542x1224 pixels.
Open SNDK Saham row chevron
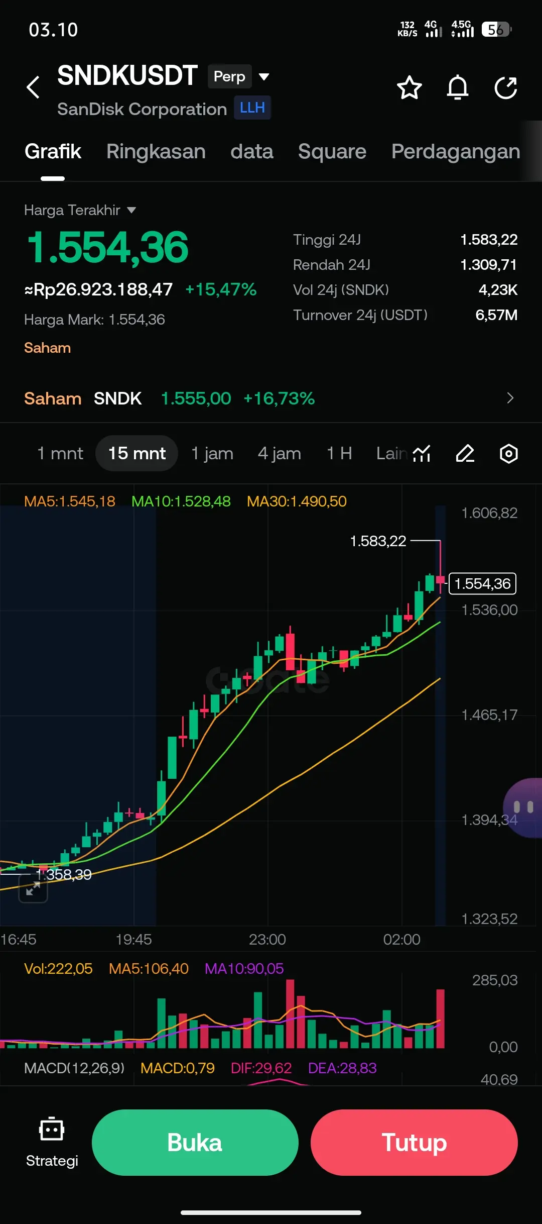pyautogui.click(x=510, y=398)
